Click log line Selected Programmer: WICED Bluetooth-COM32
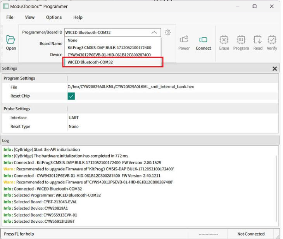This screenshot has height=239, width=283. (52, 195)
